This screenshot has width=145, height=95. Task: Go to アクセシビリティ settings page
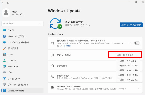click(x=22, y=78)
